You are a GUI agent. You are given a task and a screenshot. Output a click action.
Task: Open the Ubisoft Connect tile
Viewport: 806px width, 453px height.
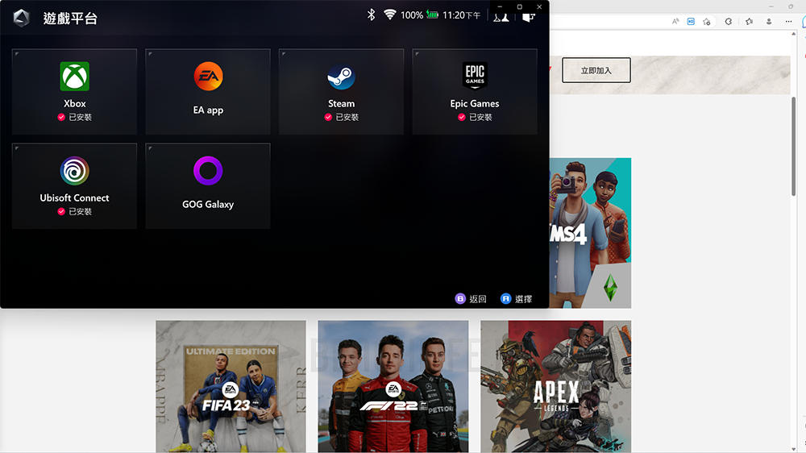[74, 185]
